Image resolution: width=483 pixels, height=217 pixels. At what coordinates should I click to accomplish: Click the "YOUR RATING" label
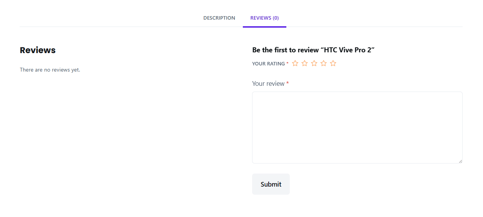pyautogui.click(x=268, y=64)
